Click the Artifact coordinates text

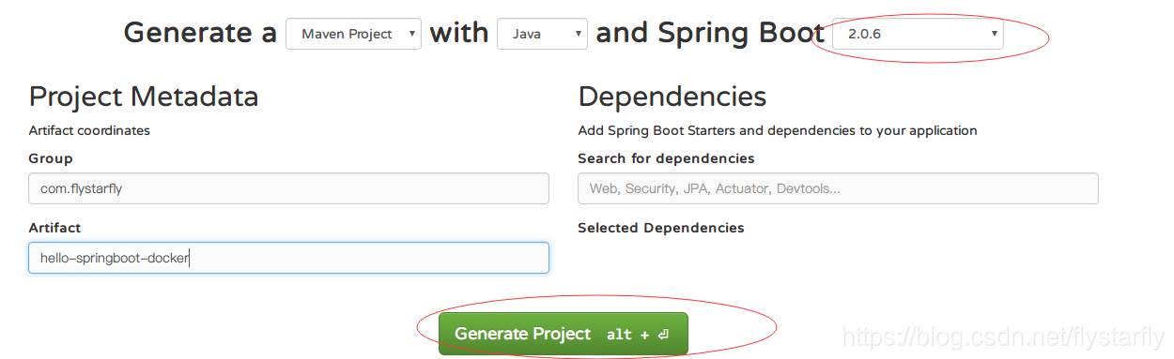coord(89,130)
